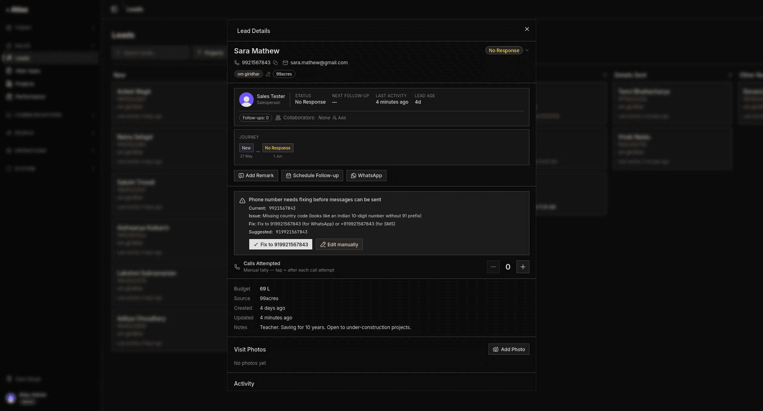The image size is (763, 411).
Task: Click Edit manually button
Action: tap(339, 244)
